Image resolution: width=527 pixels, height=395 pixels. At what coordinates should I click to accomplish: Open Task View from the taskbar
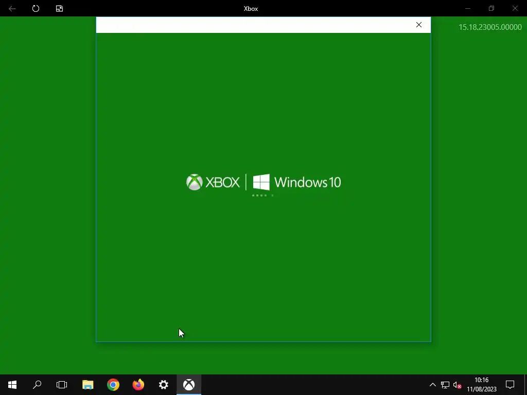click(x=62, y=385)
